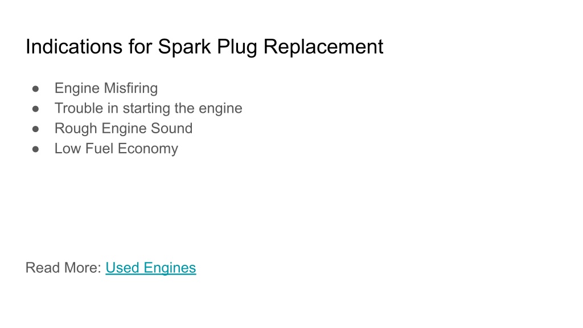Click the word Rough in third bullet
Viewport: 583px width, 328px height.
click(76, 129)
